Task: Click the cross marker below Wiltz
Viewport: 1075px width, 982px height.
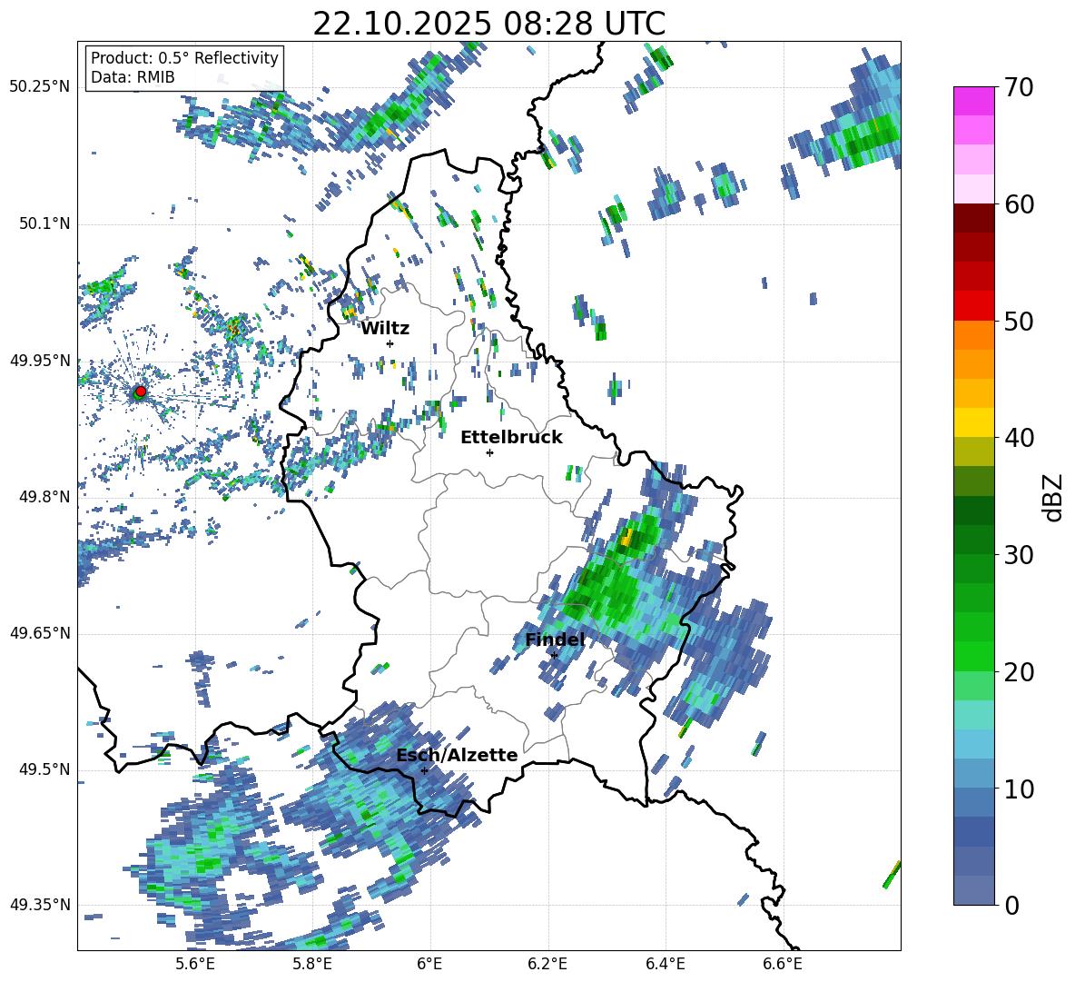Action: 390,343
